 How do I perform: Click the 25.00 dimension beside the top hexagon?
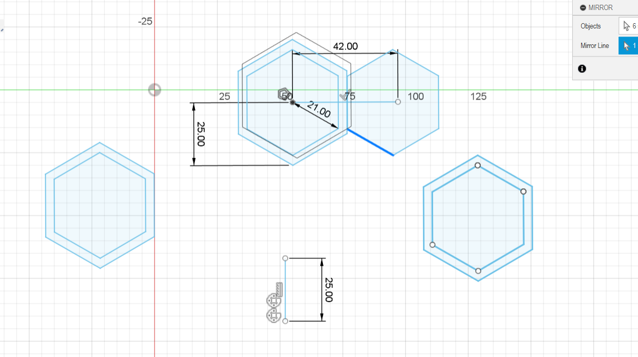coord(200,134)
